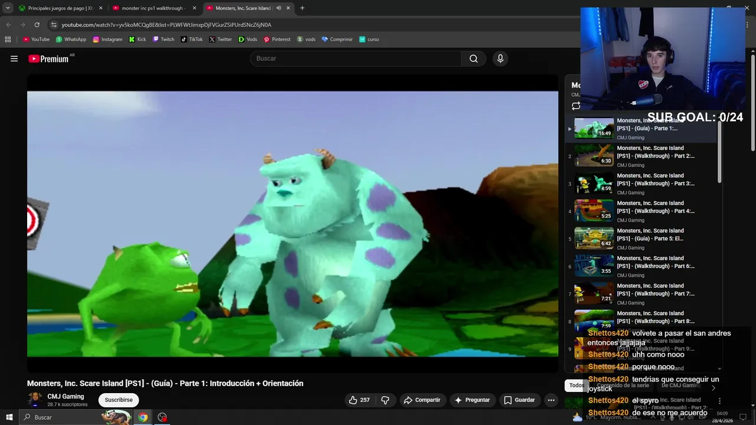Open playlist title Walkthrough Part 6
Screen dimensions: 756x425
[x=656, y=262]
